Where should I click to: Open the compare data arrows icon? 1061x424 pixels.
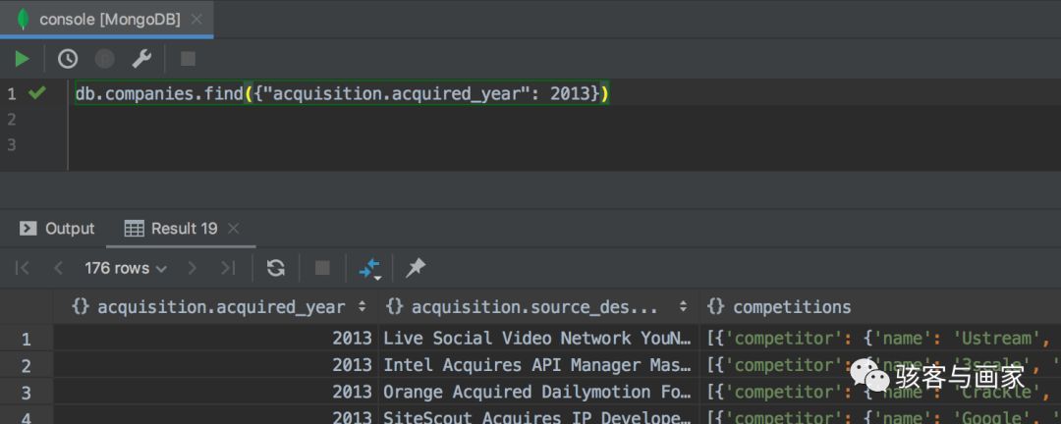(x=369, y=269)
